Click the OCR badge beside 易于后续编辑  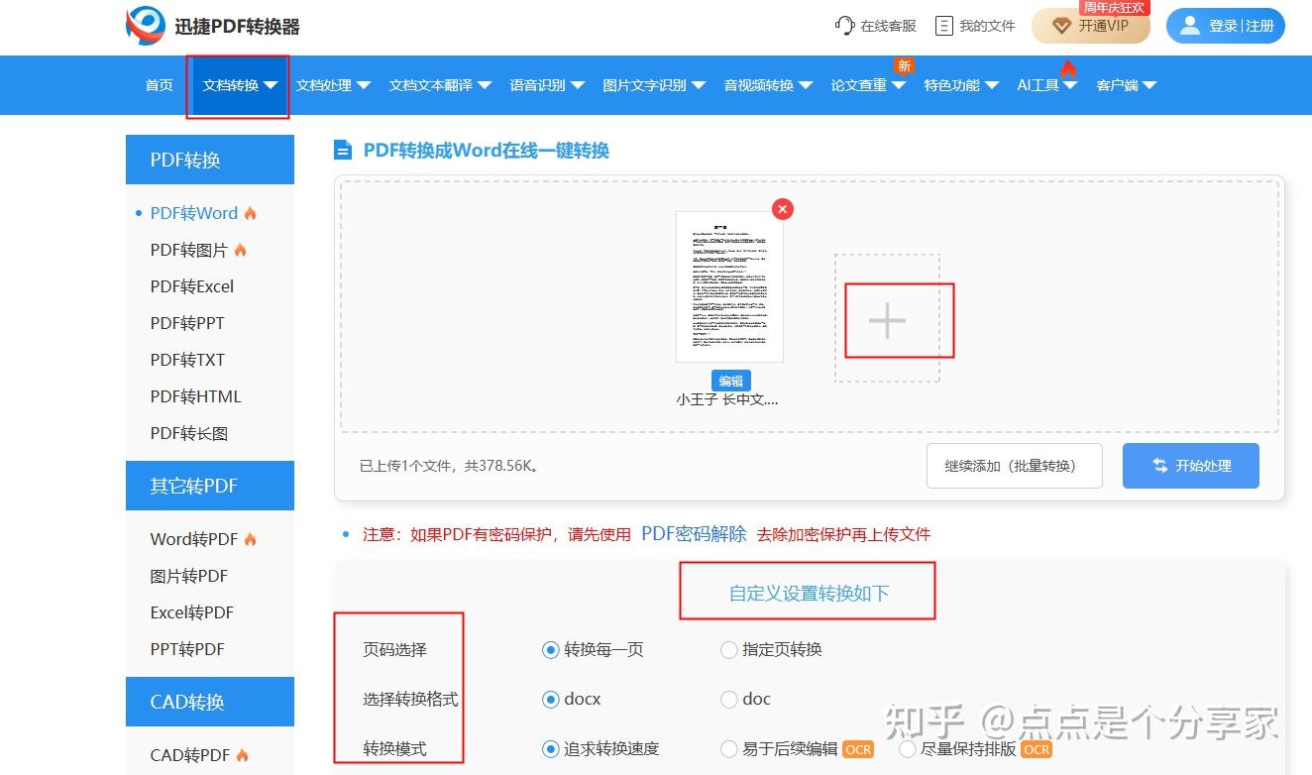(858, 749)
